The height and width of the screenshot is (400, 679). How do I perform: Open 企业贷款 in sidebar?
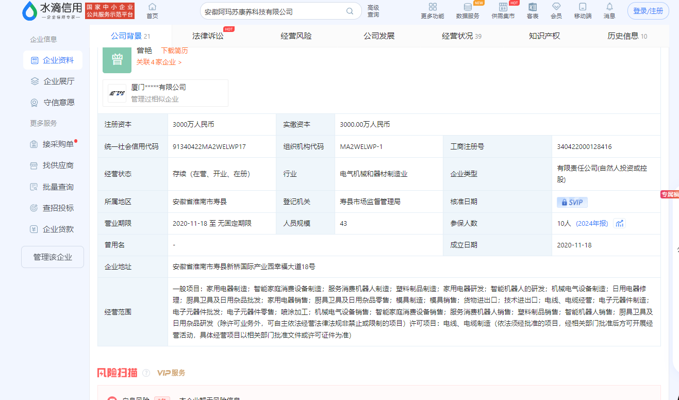click(x=53, y=229)
